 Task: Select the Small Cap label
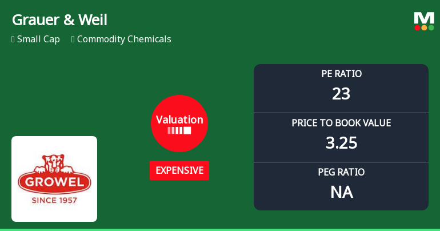[38, 39]
